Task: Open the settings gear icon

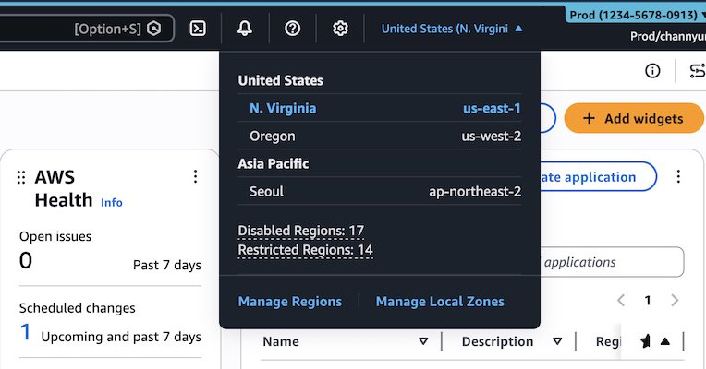Action: [340, 29]
